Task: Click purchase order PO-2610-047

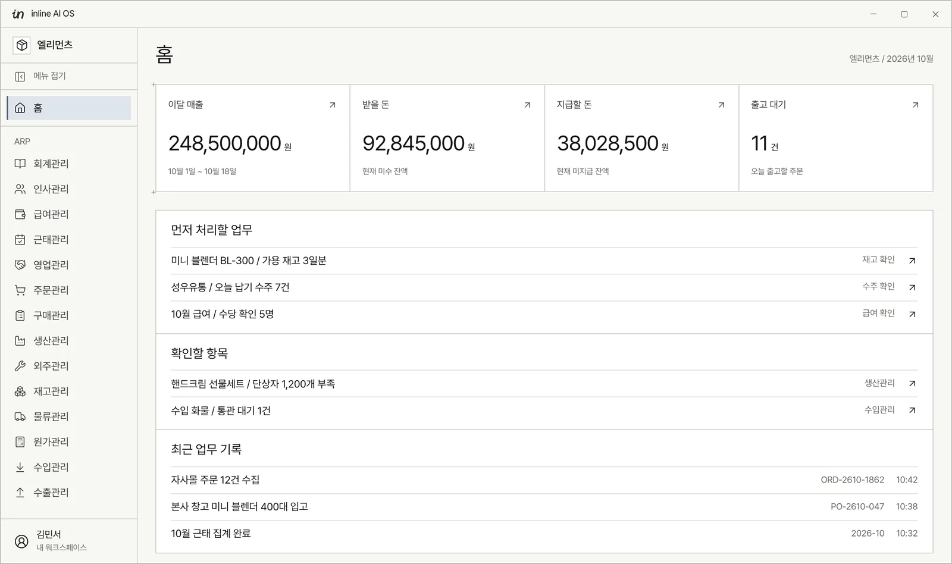Action: click(857, 507)
